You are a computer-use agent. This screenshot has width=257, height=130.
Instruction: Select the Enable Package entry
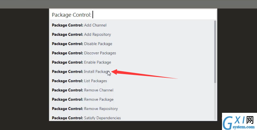point(132,62)
